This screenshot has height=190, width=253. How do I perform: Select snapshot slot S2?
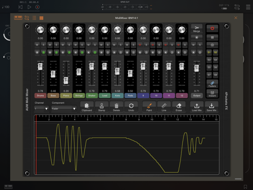tap(215, 52)
